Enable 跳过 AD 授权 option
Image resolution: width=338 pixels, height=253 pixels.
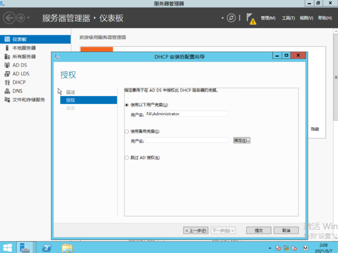click(x=127, y=157)
